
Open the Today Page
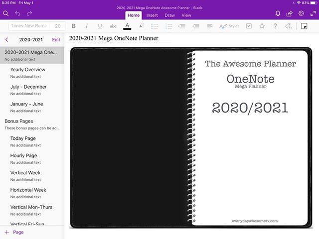pos(32,141)
